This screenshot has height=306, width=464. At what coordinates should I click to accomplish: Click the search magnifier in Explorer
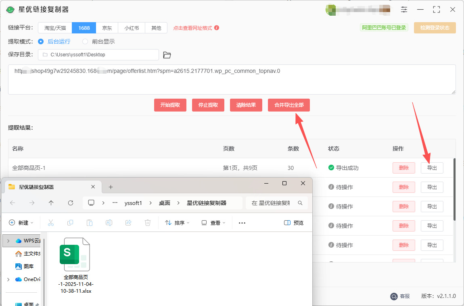point(300,203)
